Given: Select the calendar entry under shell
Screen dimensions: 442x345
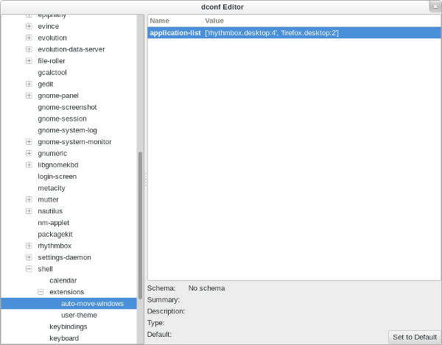Looking at the screenshot, I should [63, 280].
